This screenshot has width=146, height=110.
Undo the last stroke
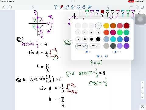33,7
